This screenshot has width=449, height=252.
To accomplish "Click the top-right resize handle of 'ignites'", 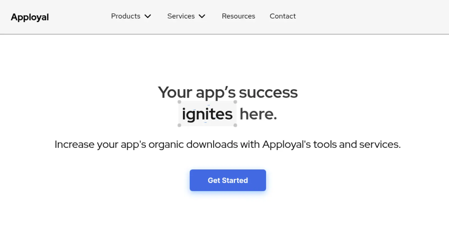I will (x=235, y=102).
